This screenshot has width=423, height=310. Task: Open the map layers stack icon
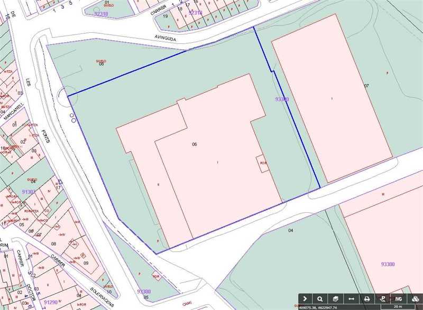coord(336,298)
